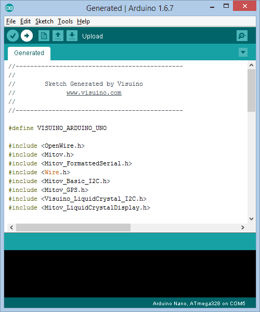Click the horizontal scrollbar left arrow

pos(11,227)
